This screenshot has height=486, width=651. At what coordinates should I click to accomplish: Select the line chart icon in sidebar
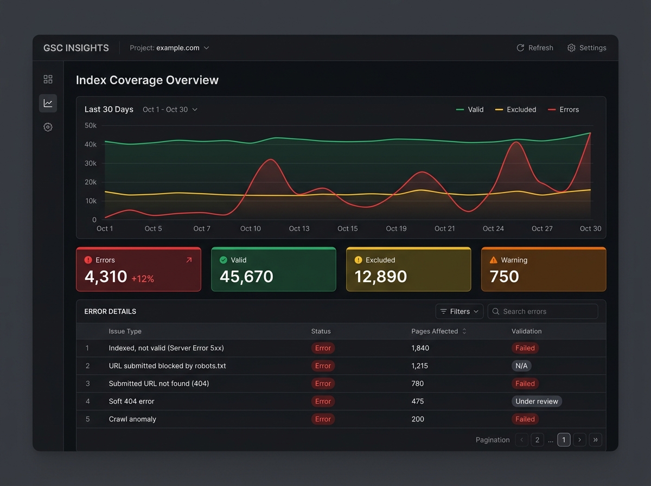tap(48, 103)
